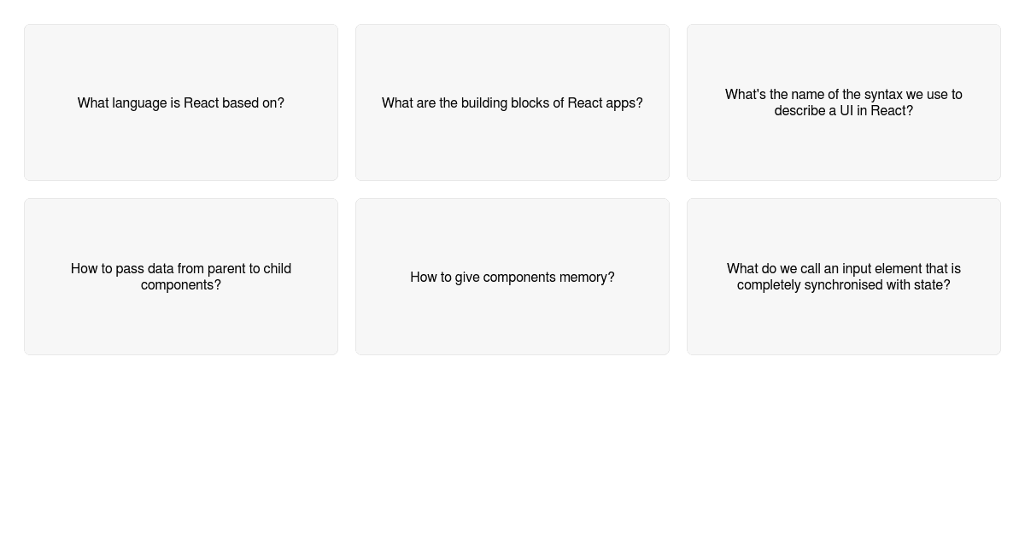Click the synchronised input element question card
This screenshot has width=1025, height=538.
(x=843, y=277)
